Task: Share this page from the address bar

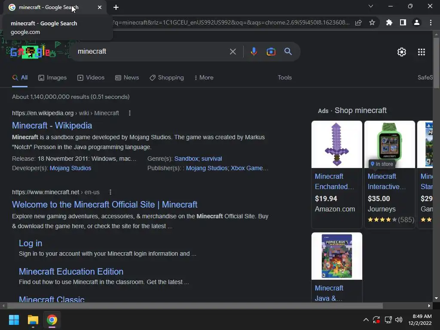Action: pos(358,22)
